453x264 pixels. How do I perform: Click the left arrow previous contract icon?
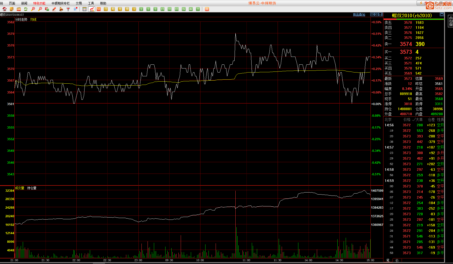(x=372, y=15)
